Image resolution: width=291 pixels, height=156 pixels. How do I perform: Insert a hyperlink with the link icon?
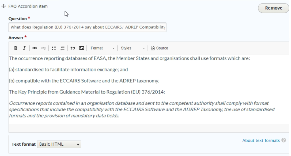point(35,48)
